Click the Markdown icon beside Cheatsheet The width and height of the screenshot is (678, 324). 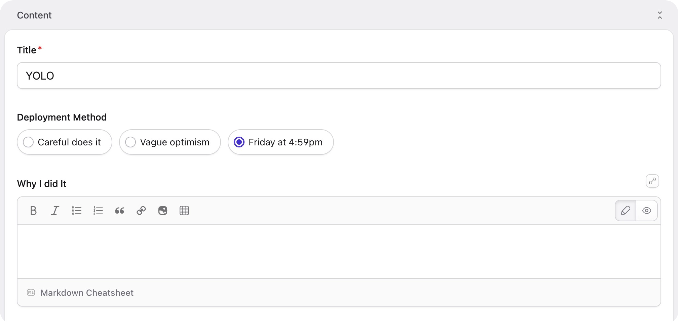(x=31, y=292)
